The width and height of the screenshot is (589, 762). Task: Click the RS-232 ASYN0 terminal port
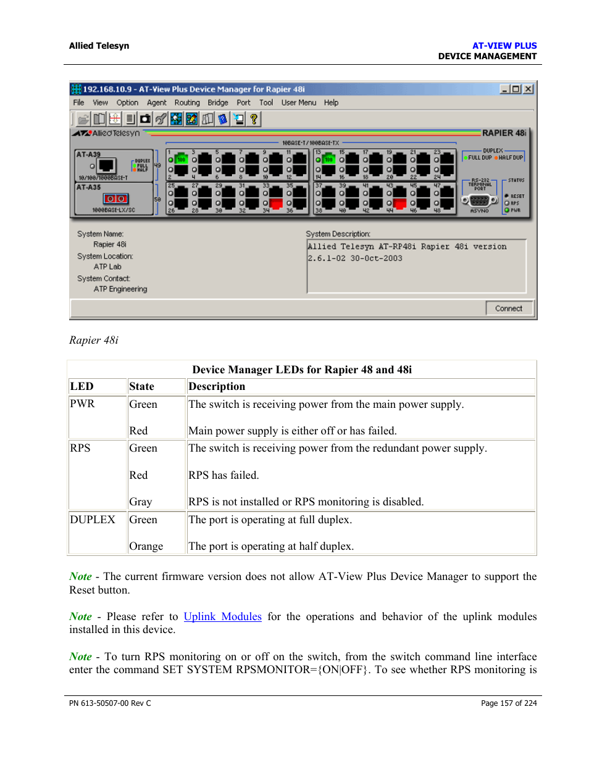(480, 201)
